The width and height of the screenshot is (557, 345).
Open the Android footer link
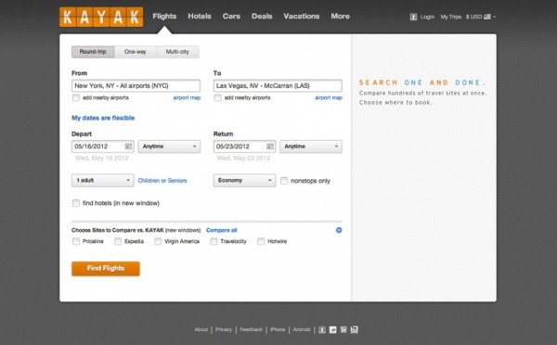coord(302,329)
